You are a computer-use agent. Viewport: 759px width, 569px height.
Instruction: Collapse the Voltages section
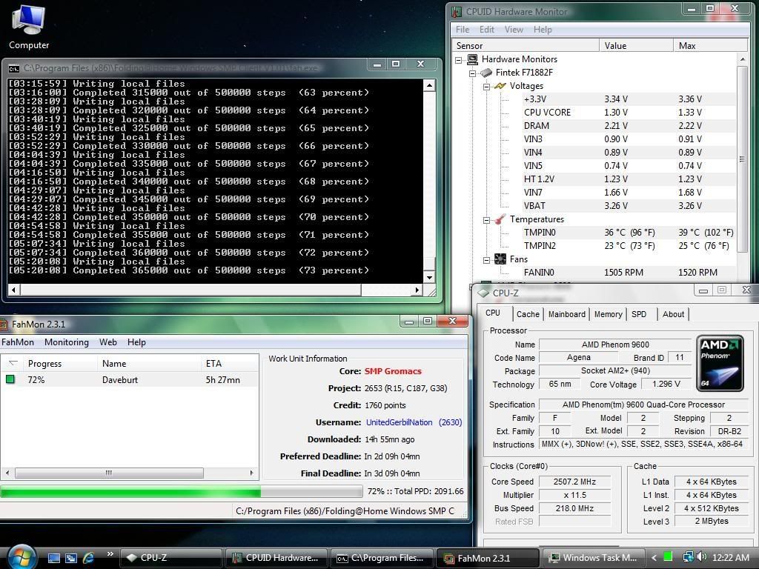[486, 87]
